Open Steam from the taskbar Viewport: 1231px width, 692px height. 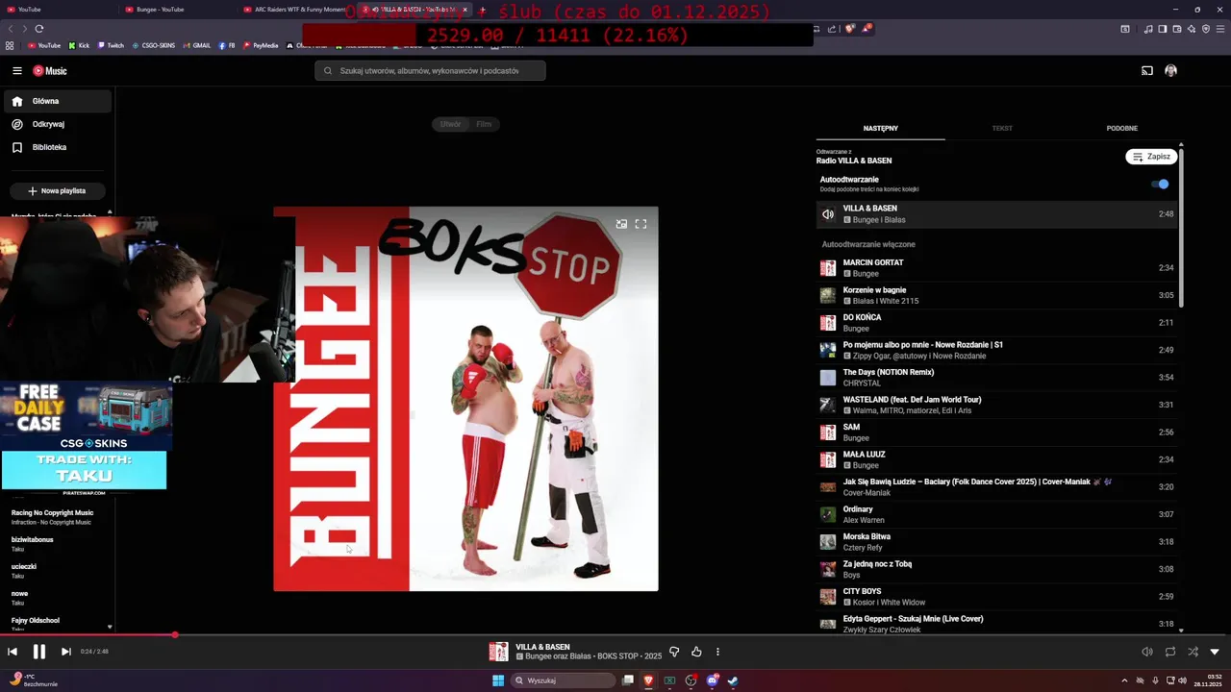point(733,680)
